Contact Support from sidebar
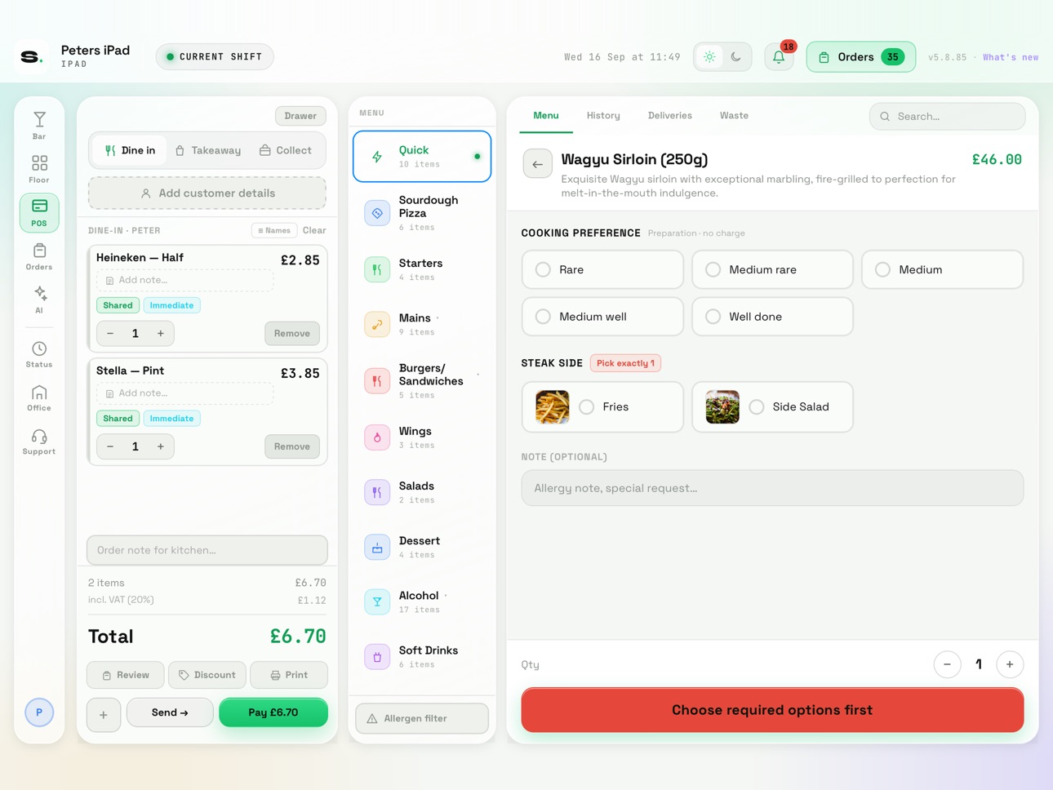1053x790 pixels. coord(39,441)
